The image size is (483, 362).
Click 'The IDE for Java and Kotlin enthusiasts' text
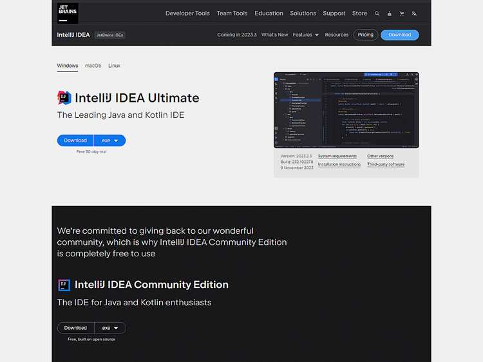coord(135,303)
